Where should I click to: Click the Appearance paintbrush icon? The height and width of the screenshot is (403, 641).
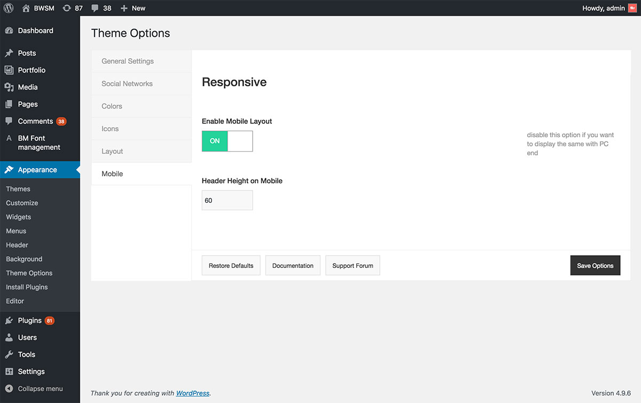pyautogui.click(x=9, y=170)
